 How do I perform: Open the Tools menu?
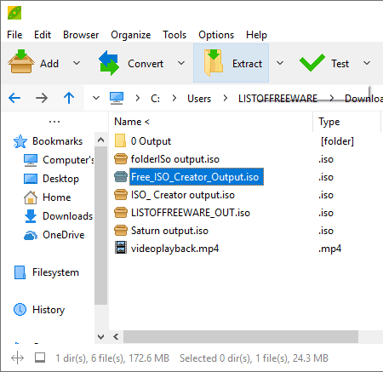tap(174, 35)
